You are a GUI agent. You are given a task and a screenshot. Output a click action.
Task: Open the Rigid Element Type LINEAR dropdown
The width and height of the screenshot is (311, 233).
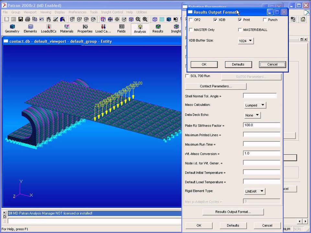pyautogui.click(x=255, y=191)
